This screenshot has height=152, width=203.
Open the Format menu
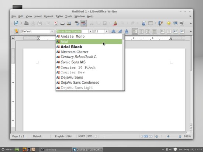pyautogui.click(x=49, y=17)
